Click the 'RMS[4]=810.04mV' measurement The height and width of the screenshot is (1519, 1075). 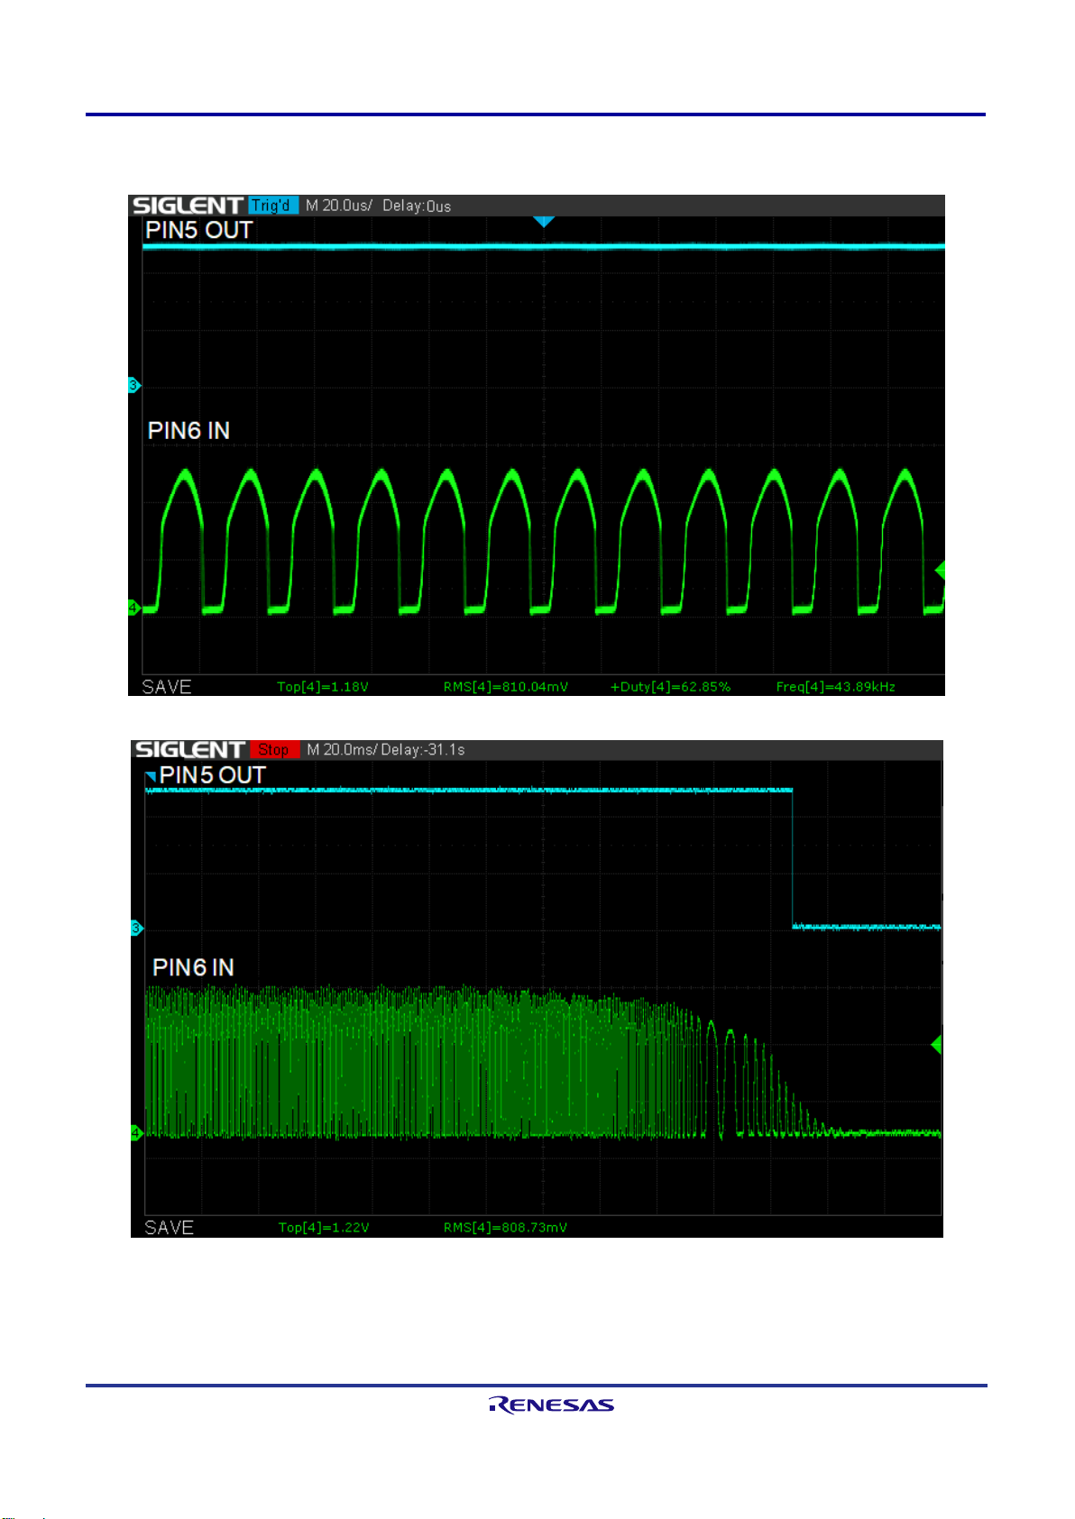506,687
